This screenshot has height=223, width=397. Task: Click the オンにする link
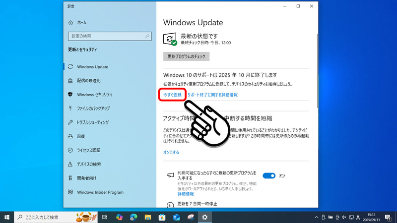[171, 152]
